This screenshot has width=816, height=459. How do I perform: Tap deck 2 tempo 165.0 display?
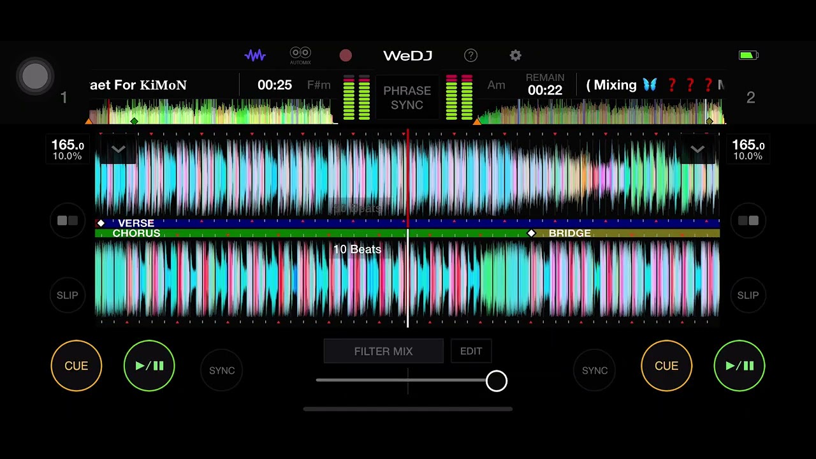(748, 150)
